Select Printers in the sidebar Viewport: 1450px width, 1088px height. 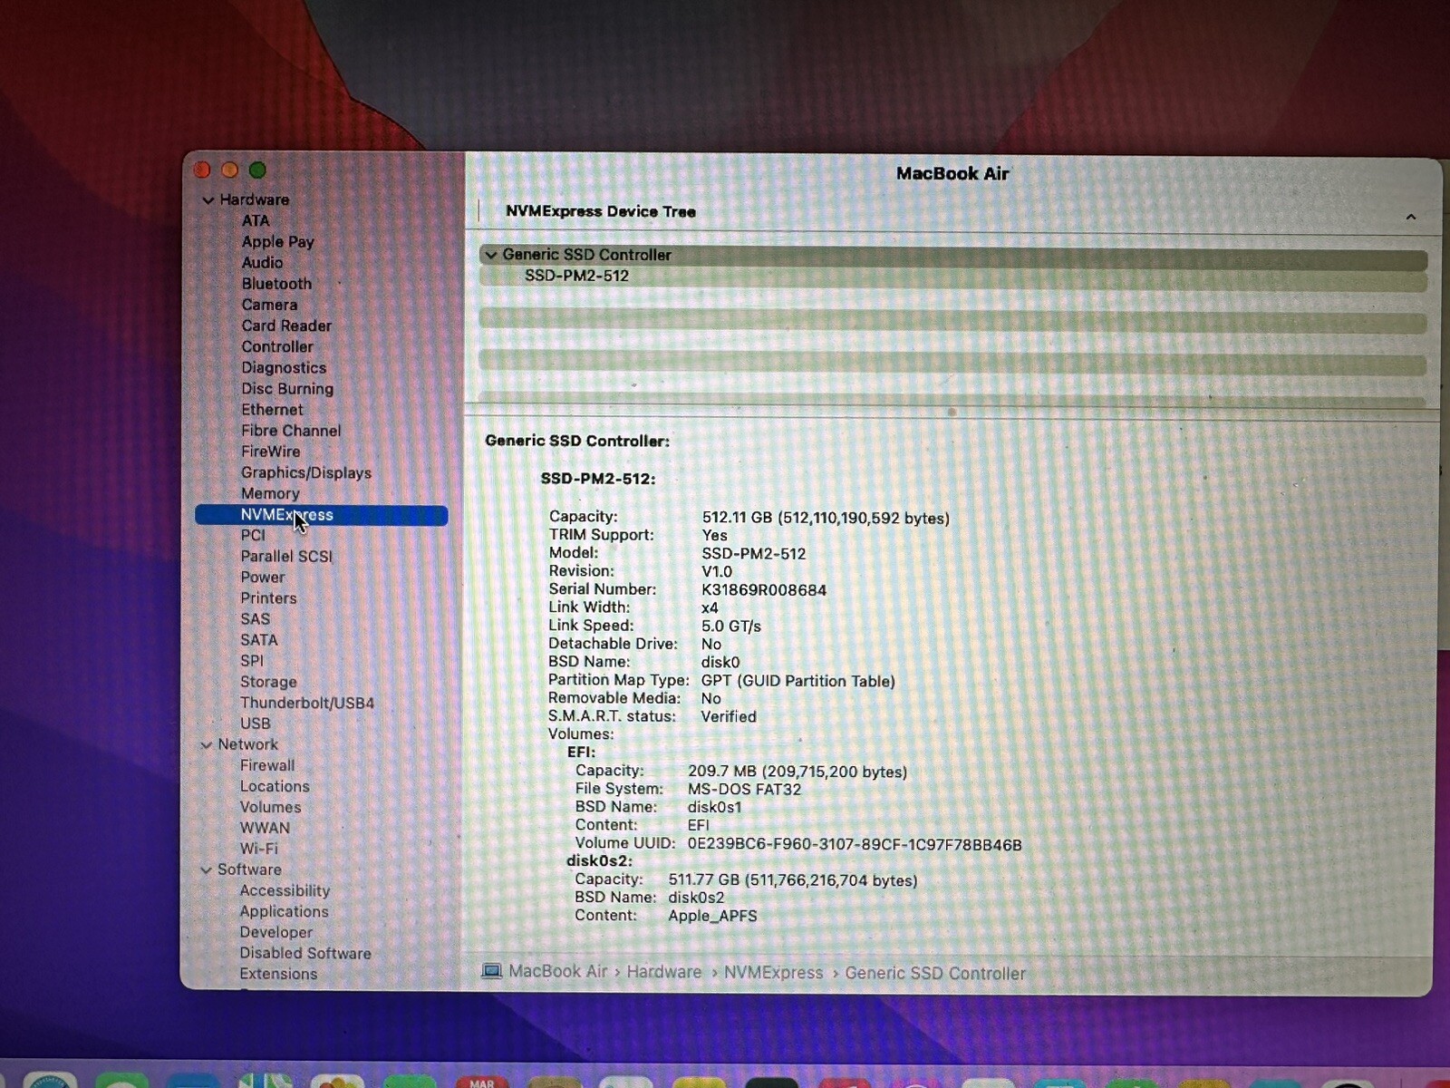click(x=268, y=598)
